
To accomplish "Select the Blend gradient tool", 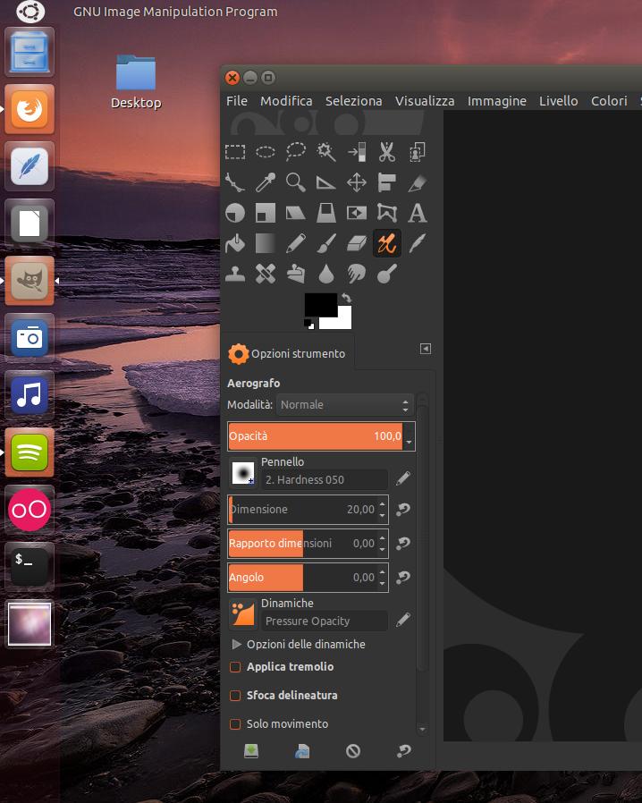I will [266, 243].
